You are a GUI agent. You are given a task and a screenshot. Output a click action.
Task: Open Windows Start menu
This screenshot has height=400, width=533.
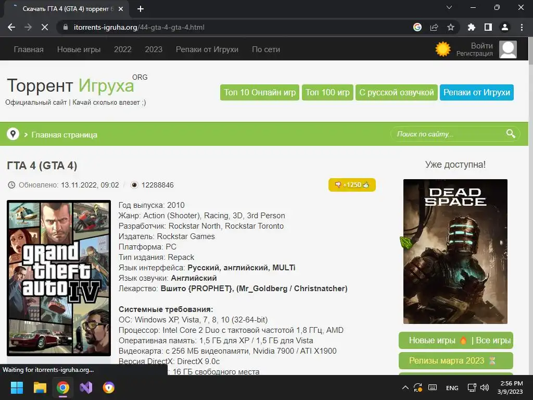[17, 387]
